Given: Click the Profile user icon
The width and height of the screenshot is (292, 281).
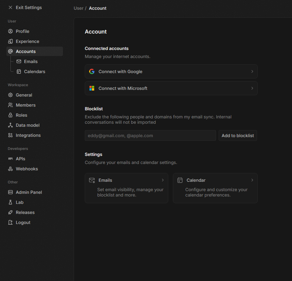Looking at the screenshot, I should click(x=10, y=31).
